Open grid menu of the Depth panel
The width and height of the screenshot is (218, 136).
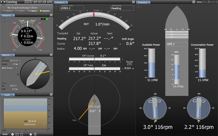[x=51, y=95]
